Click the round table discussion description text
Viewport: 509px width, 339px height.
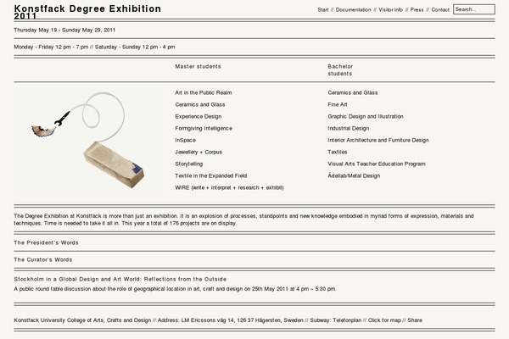tap(176, 289)
